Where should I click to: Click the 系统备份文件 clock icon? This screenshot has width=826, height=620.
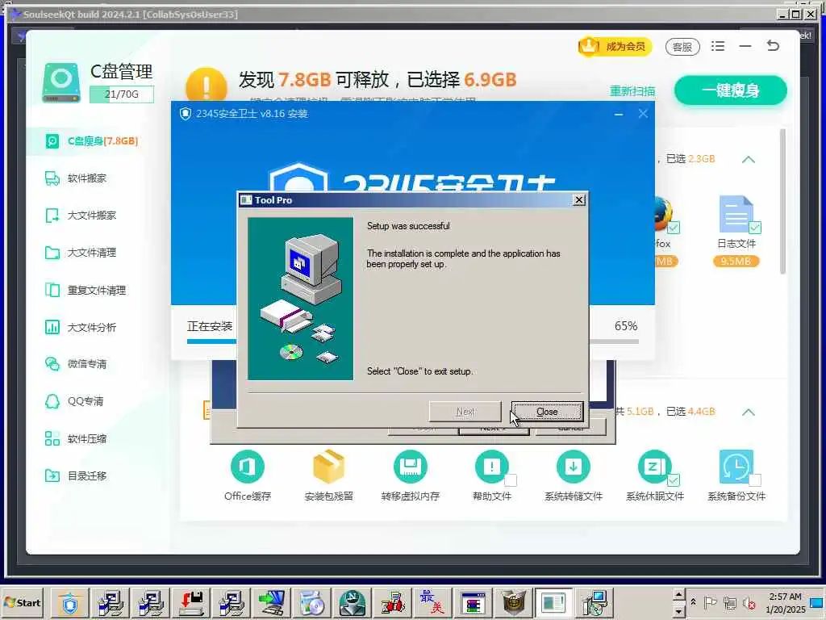[x=736, y=467]
